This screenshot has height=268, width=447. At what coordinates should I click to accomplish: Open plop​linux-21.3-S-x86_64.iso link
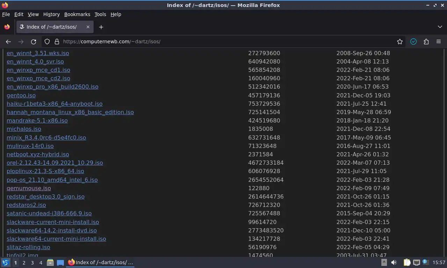coord(45,171)
